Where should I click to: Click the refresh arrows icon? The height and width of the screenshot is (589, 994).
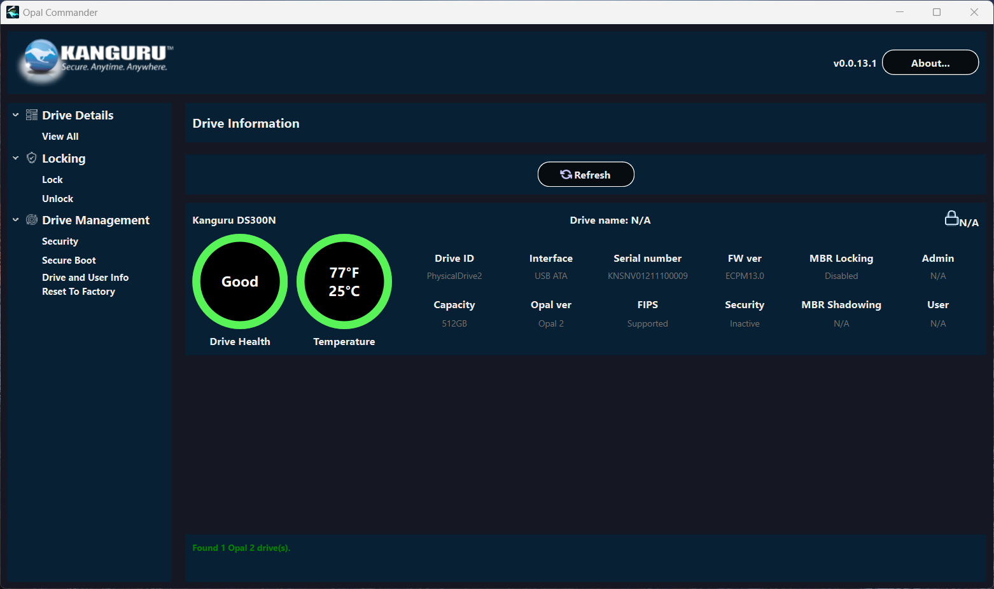(566, 174)
